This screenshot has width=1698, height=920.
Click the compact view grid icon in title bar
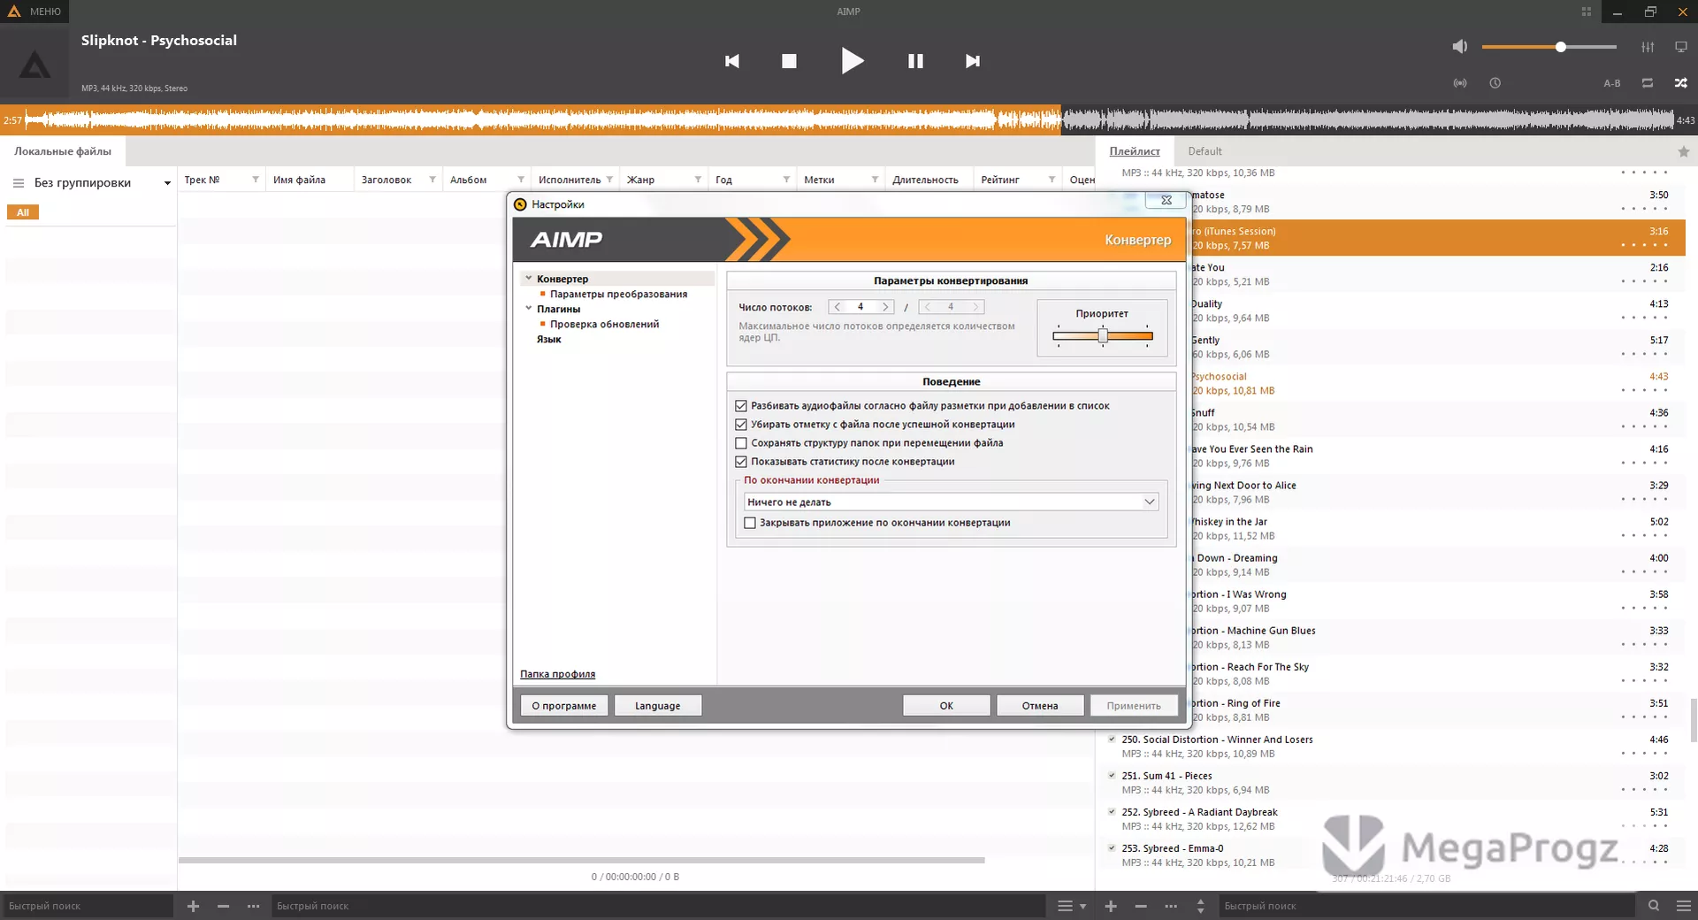[x=1587, y=11]
